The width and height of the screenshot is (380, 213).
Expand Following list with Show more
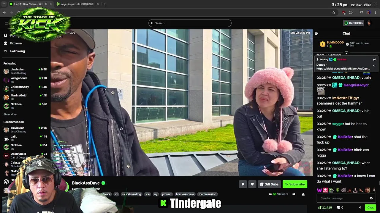click(x=10, y=114)
